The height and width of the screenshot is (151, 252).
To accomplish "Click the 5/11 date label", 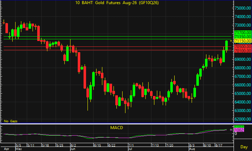I will pyautogui.click(x=31, y=145).
